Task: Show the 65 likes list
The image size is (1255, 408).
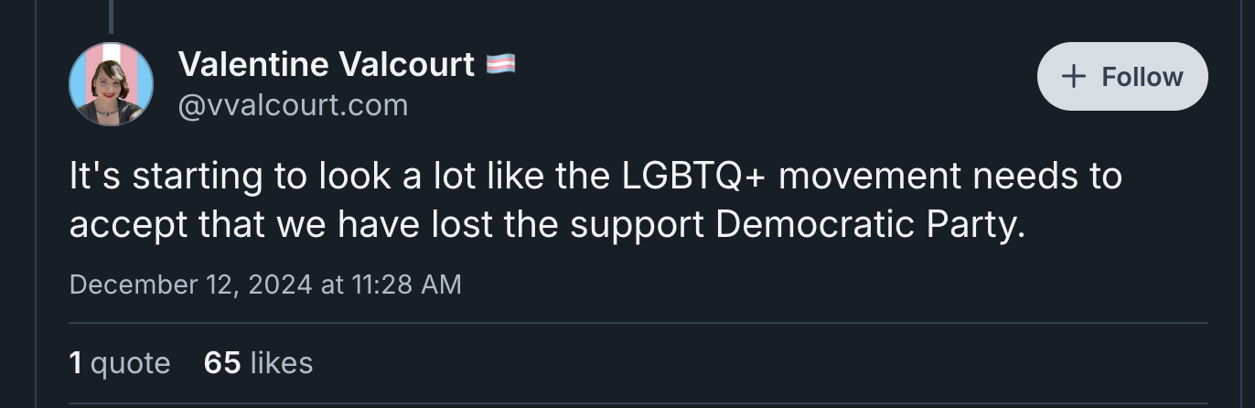Action: 259,363
